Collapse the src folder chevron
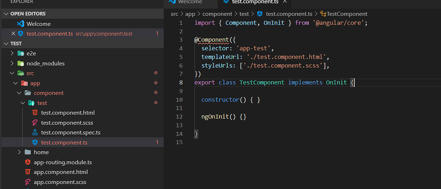441x189 pixels. pos(12,73)
